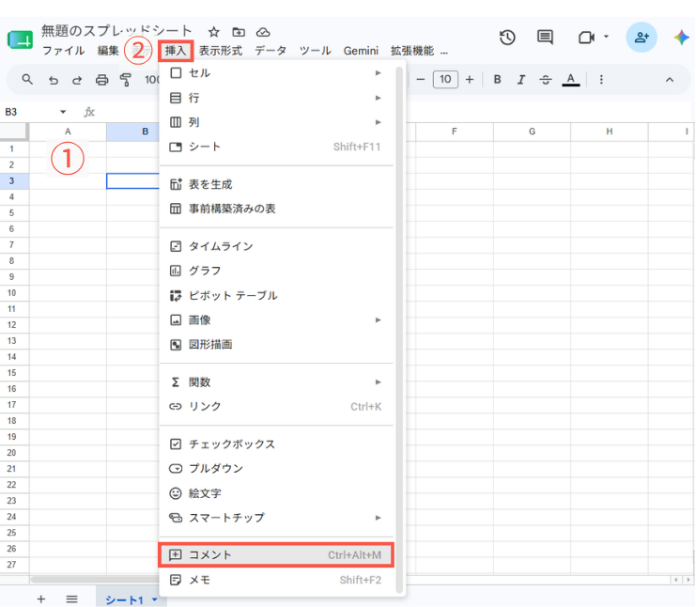Click the spreadsheet title 無題のスプレッドシート
The image size is (696, 607).
[x=116, y=31]
